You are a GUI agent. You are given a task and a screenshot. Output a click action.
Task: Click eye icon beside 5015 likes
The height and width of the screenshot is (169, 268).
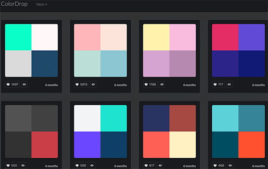coord(93,84)
